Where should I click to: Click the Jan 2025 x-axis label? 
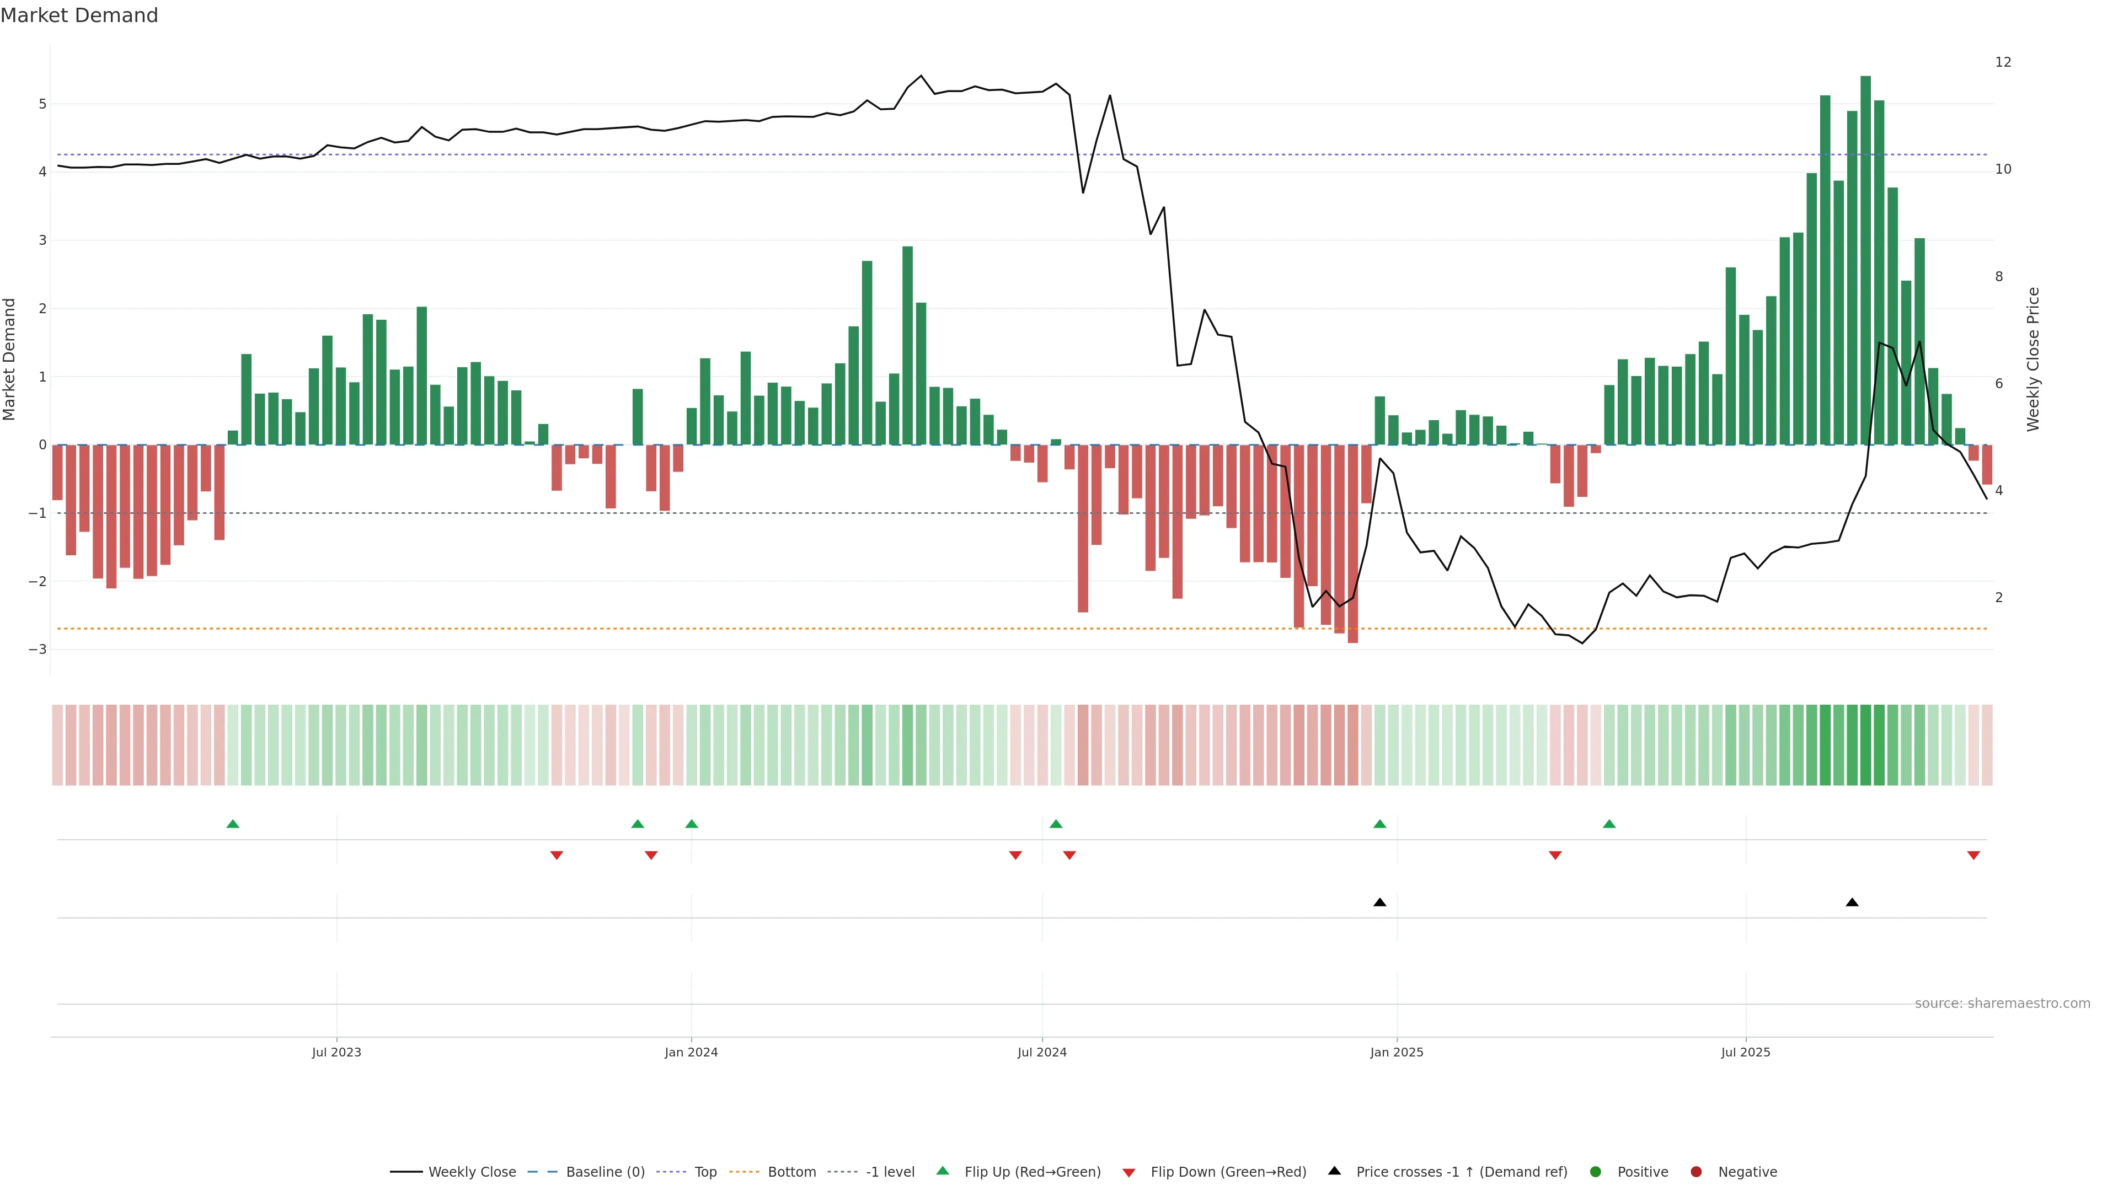(1396, 1052)
